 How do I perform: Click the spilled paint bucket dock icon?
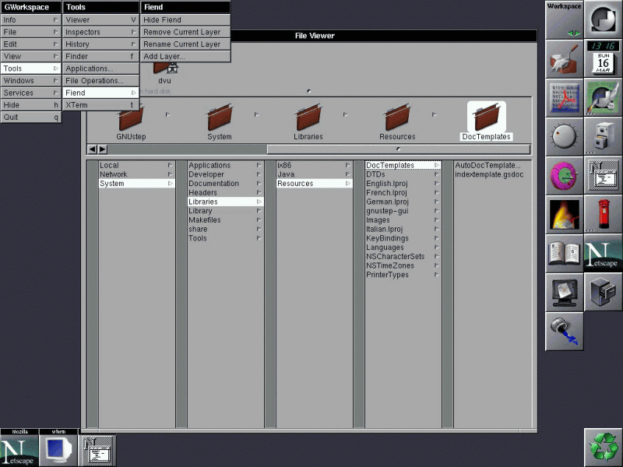tap(564, 331)
